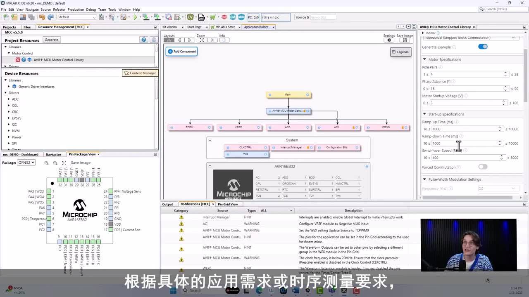Open the LOG file toolbar icon
This screenshot has height=297, width=529.
click(202, 17)
